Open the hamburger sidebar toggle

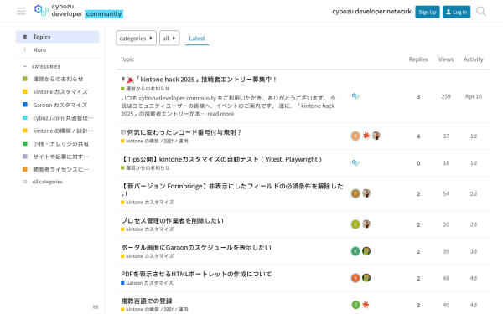[x=21, y=11]
